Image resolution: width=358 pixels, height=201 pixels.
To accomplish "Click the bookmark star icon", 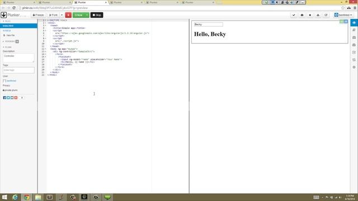I will (343, 8).
